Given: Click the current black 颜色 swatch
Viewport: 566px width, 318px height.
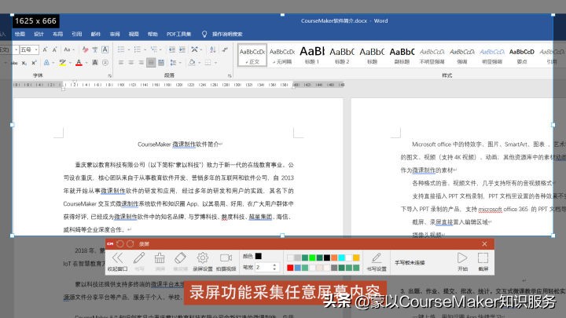Looking at the screenshot, I should coord(258,256).
